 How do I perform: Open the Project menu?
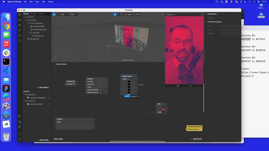coord(50,2)
